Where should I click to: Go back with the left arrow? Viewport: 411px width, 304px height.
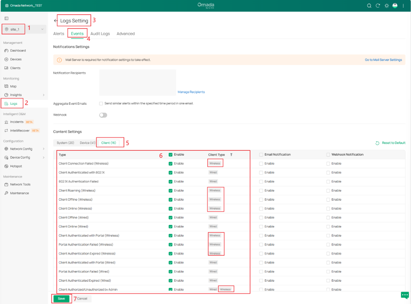pyautogui.click(x=56, y=21)
